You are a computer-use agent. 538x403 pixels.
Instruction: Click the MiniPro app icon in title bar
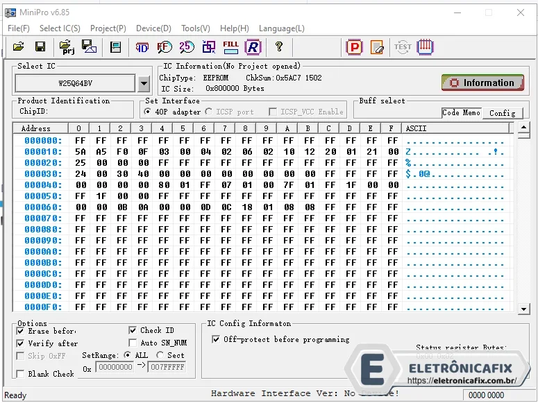pos(10,12)
